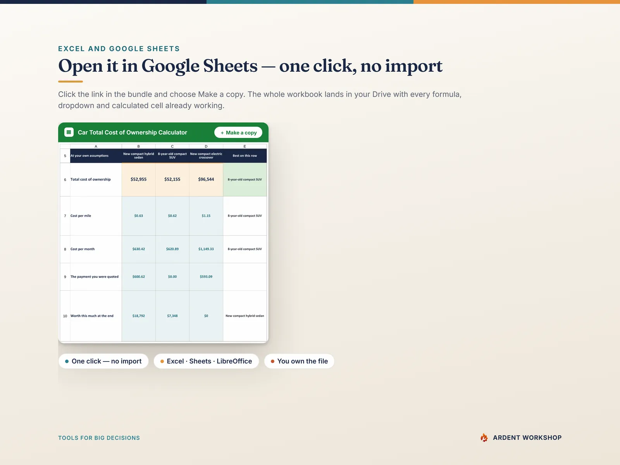The width and height of the screenshot is (620, 465).
Task: Click row number 5
Action: point(65,156)
